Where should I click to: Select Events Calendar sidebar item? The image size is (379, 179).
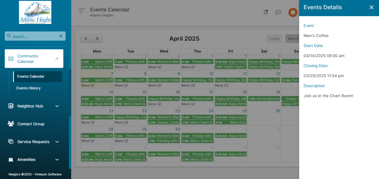click(x=31, y=76)
